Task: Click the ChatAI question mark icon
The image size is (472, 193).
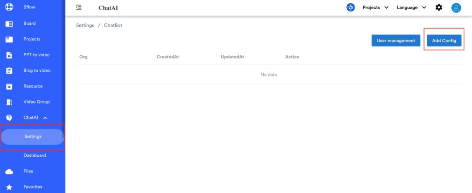Action: pos(9,118)
